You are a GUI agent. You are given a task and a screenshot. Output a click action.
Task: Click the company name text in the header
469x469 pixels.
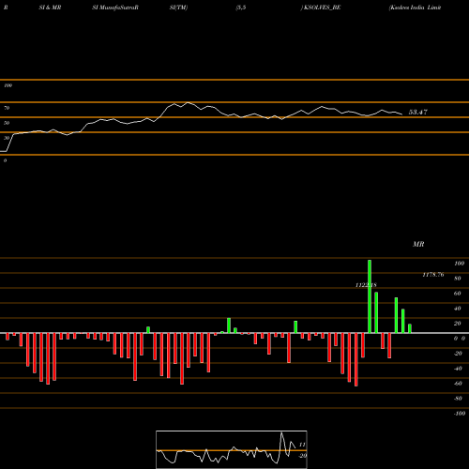(x=415, y=8)
